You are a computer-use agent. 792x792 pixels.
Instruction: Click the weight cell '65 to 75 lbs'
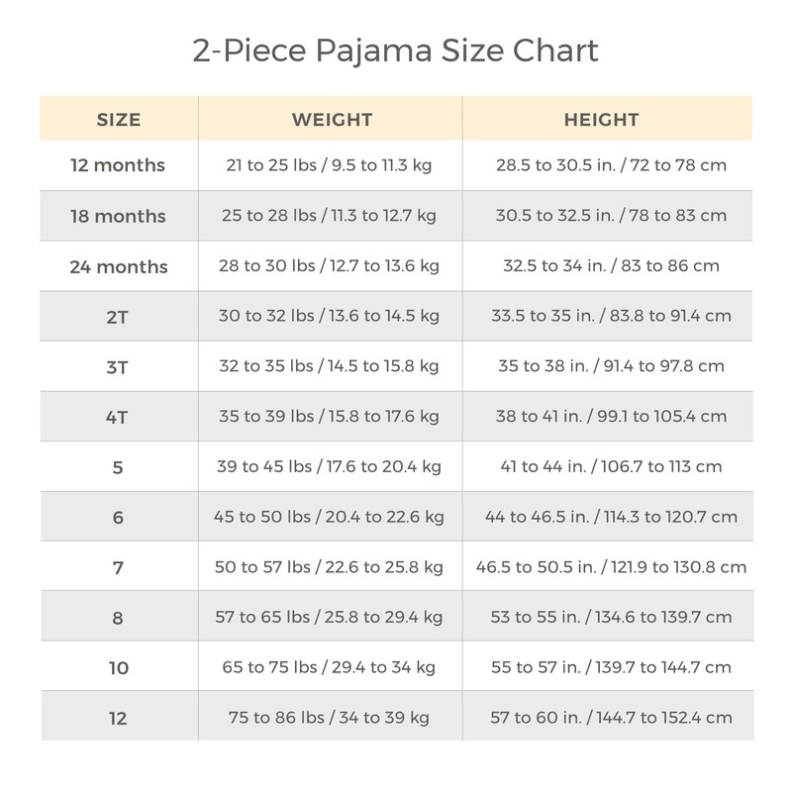click(x=331, y=668)
